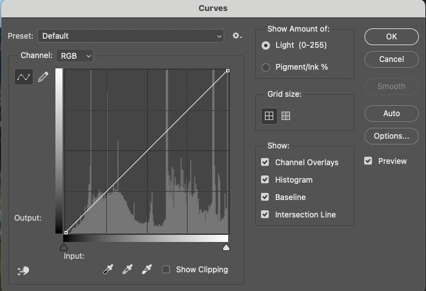Image resolution: width=426 pixels, height=291 pixels.
Task: Click the Auto button
Action: [x=391, y=114]
